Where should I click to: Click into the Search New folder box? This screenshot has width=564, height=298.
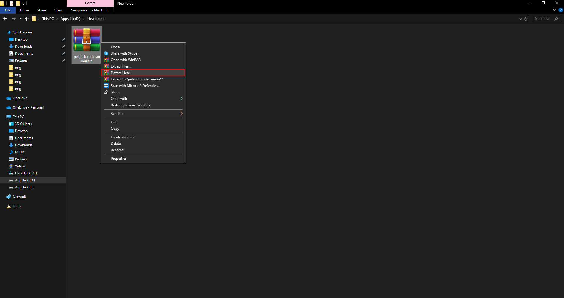click(x=543, y=19)
